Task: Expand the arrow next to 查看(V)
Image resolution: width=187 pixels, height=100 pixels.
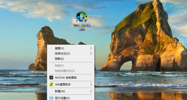Action: click(91, 48)
